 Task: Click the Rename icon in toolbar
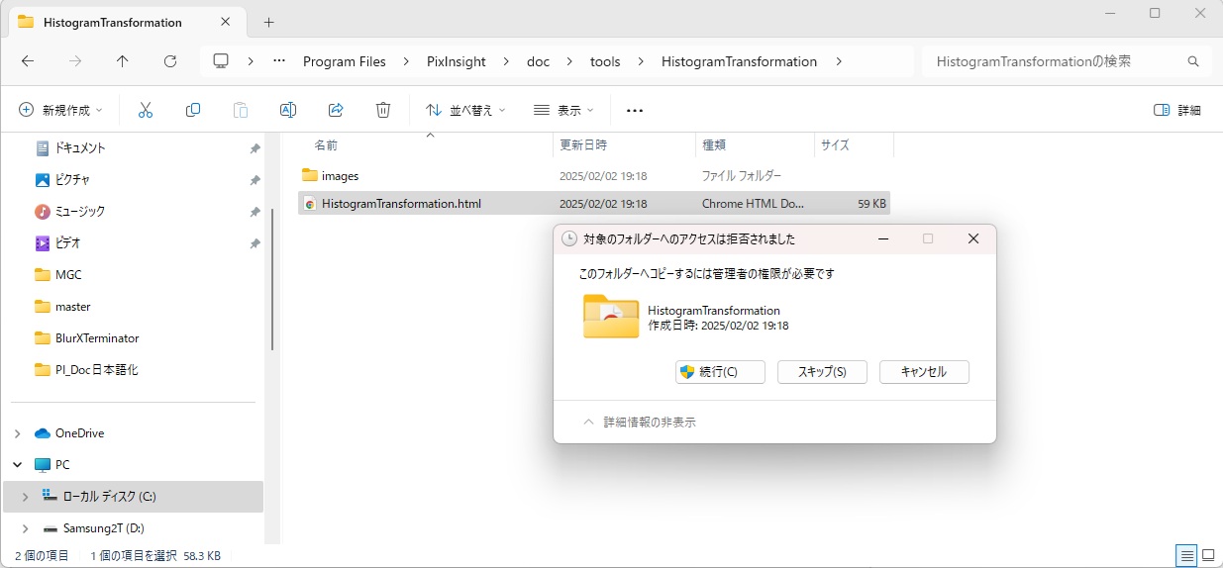pyautogui.click(x=288, y=110)
